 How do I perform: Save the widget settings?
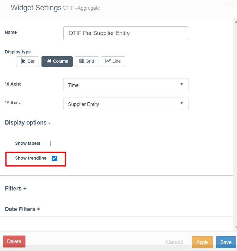(x=226, y=242)
